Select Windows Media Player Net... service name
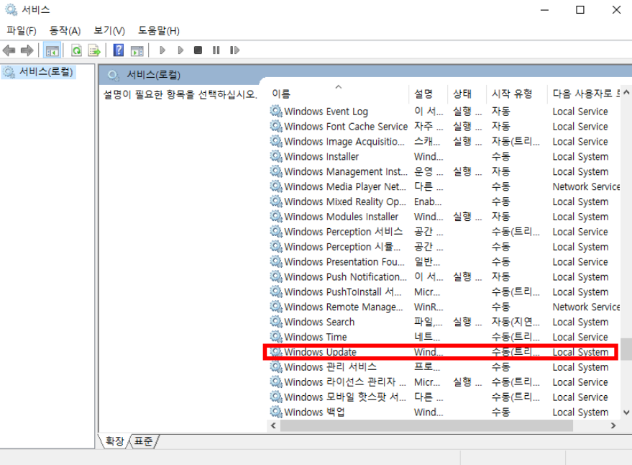Viewport: 632px width, 465px height. [x=345, y=187]
